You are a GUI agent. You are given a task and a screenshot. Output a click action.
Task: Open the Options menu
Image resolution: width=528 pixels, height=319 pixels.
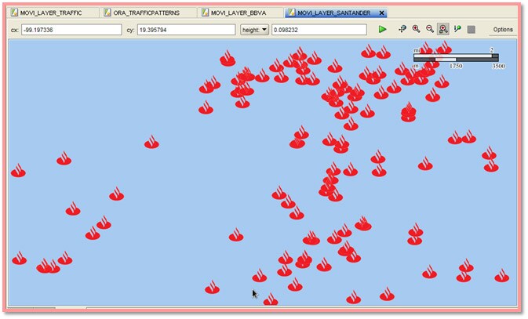[503, 30]
